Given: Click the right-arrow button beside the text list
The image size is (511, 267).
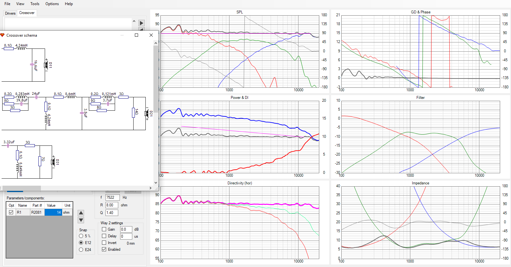Looking at the screenshot, I should point(142,23).
